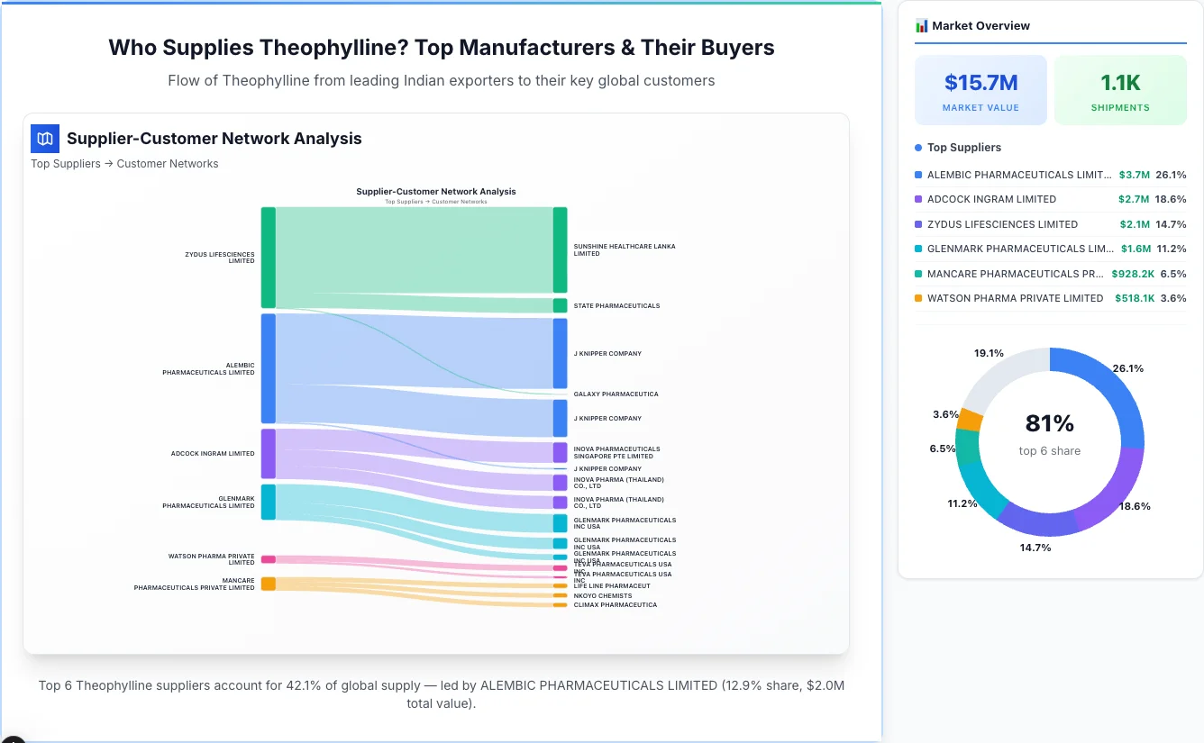This screenshot has width=1204, height=743.
Task: Toggle the GLENMARK PHARMACEUTICALS supplier row
Action: [1050, 249]
